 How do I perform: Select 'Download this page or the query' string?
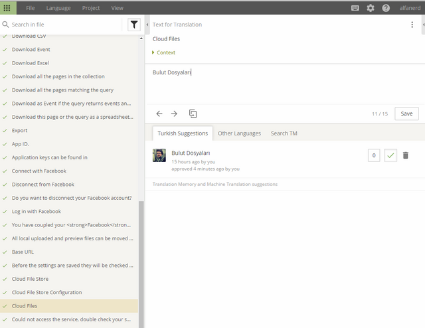(69, 117)
